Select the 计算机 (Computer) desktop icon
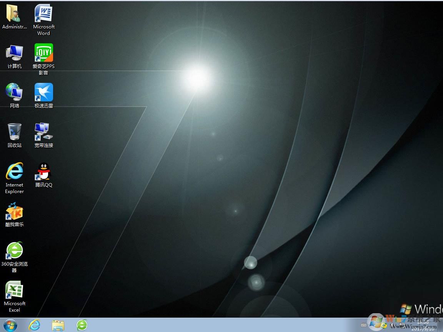Image resolution: width=443 pixels, height=332 pixels. pyautogui.click(x=14, y=56)
